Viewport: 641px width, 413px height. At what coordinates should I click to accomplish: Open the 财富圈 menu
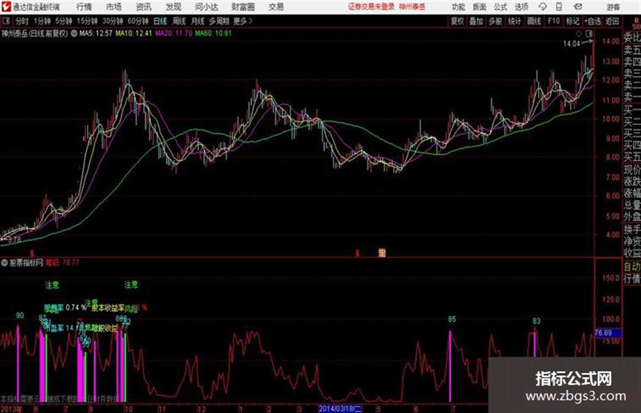click(243, 7)
